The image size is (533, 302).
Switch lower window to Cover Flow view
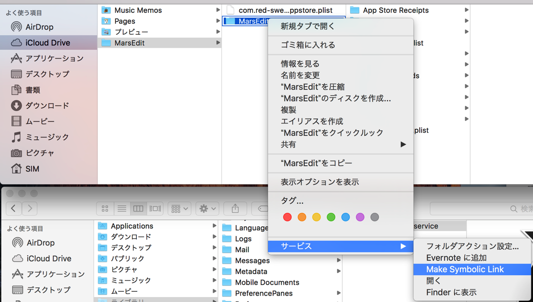tap(155, 208)
